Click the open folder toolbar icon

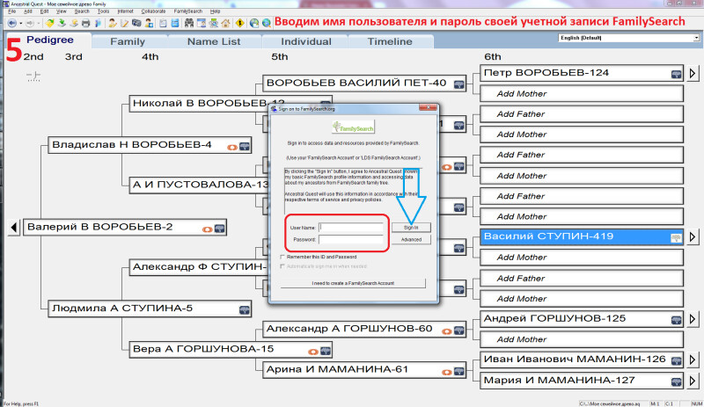(49, 23)
